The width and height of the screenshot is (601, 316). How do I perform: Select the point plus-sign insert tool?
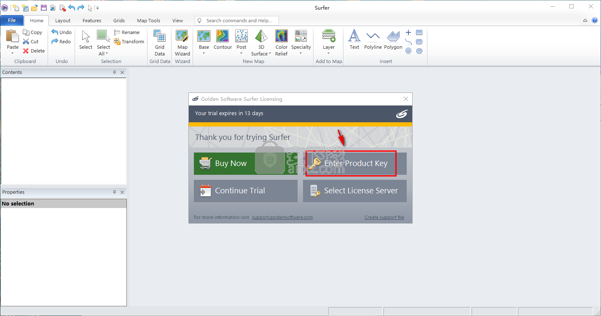click(408, 32)
